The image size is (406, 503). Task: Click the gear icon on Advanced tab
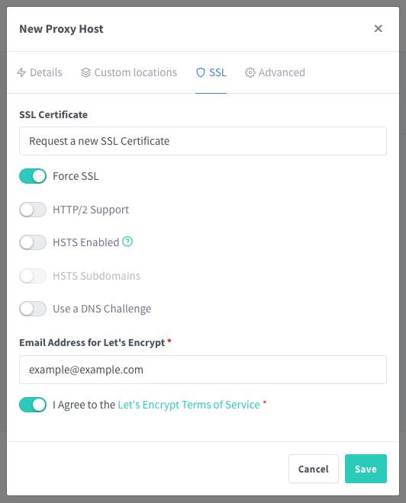250,72
